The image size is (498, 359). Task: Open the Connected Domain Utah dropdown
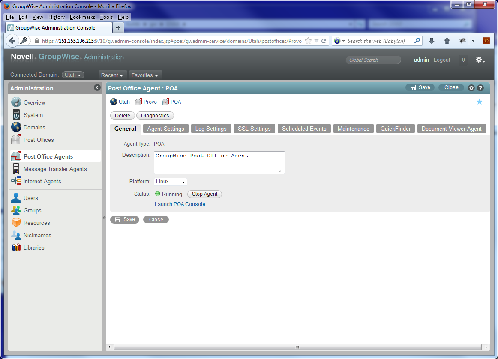(x=73, y=75)
